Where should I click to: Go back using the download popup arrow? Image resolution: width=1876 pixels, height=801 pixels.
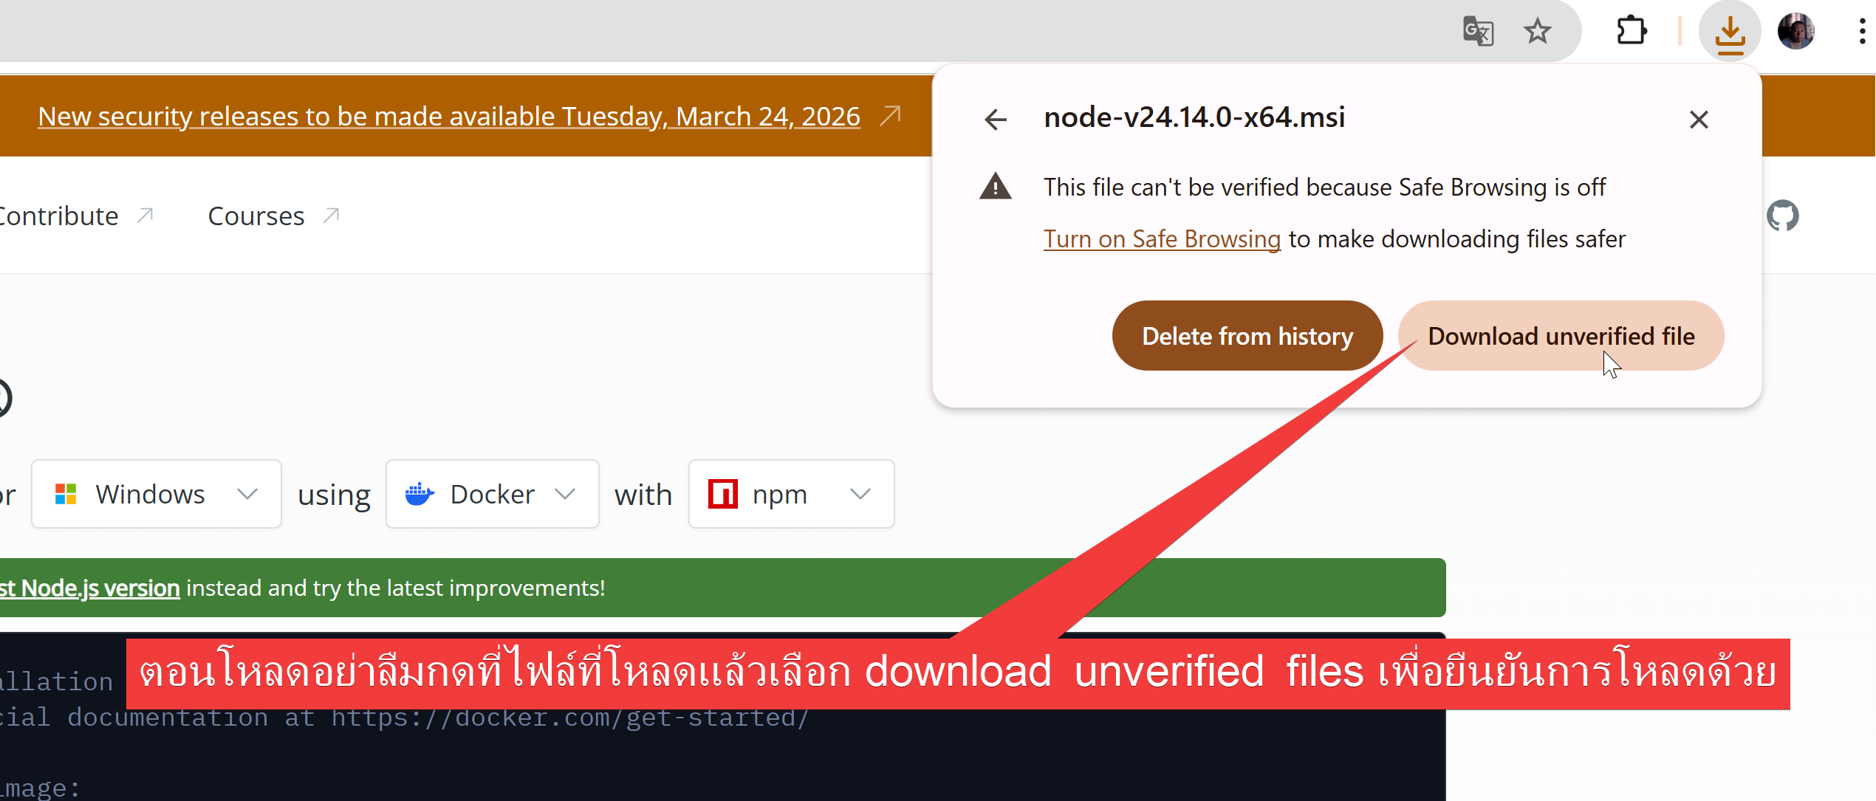pyautogui.click(x=996, y=119)
